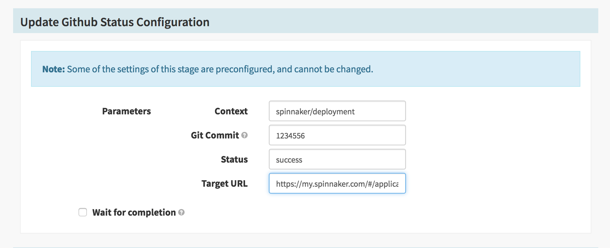Click the Status label

click(x=234, y=159)
